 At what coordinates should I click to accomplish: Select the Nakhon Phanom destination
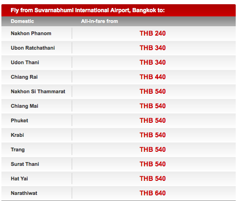31,33
